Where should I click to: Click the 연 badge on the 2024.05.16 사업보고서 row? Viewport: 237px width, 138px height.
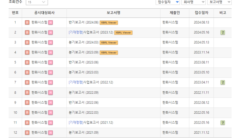pyautogui.click(x=223, y=32)
